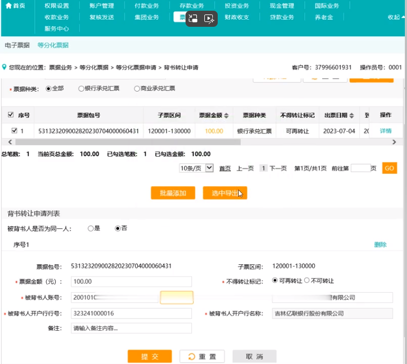Image resolution: width=407 pixels, height=364 pixels.
Task: Open the 10条/页 page size dropdown
Action: 196,168
